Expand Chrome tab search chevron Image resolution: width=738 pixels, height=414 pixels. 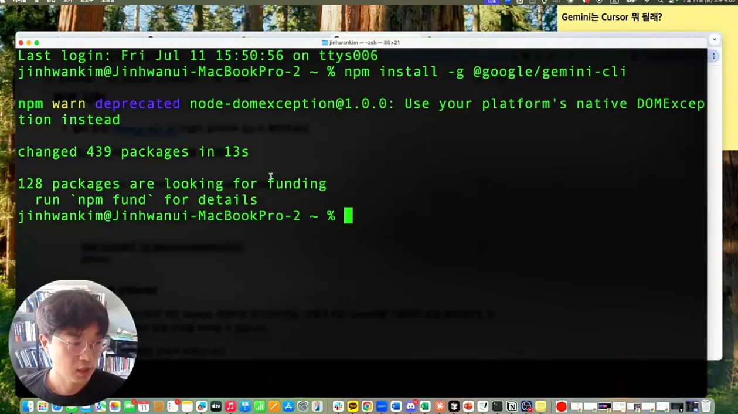(714, 39)
